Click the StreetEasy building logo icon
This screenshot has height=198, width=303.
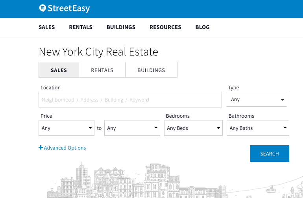pyautogui.click(x=43, y=8)
